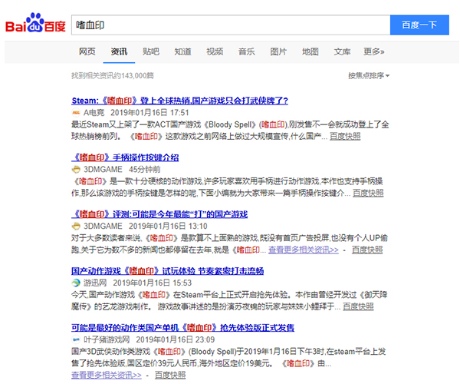Open the 《嗜血印》手柄操作按键介绍 article
The width and height of the screenshot is (460, 384).
[125, 157]
